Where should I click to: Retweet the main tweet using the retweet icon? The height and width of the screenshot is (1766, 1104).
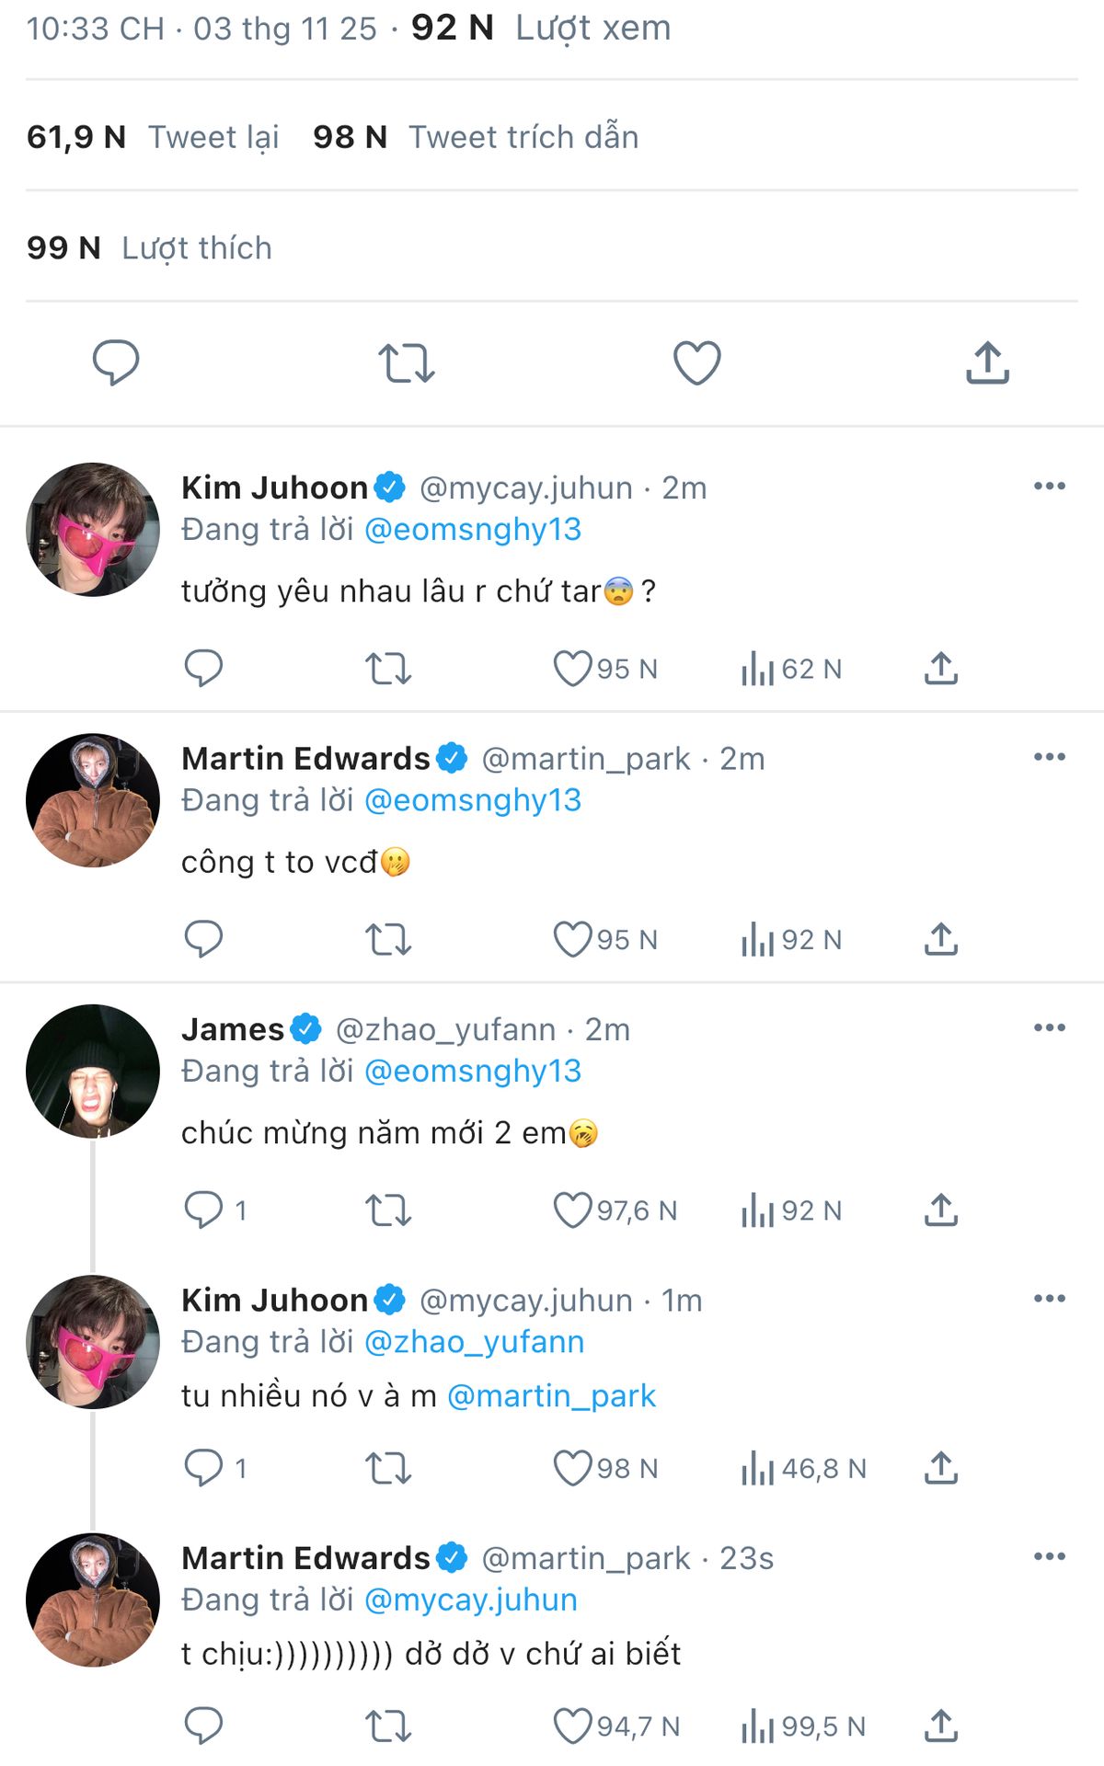point(407,362)
